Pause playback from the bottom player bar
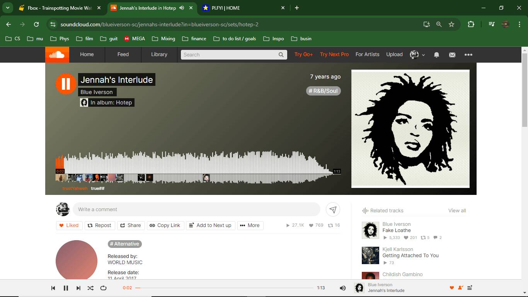Image resolution: width=528 pixels, height=297 pixels. pyautogui.click(x=66, y=288)
